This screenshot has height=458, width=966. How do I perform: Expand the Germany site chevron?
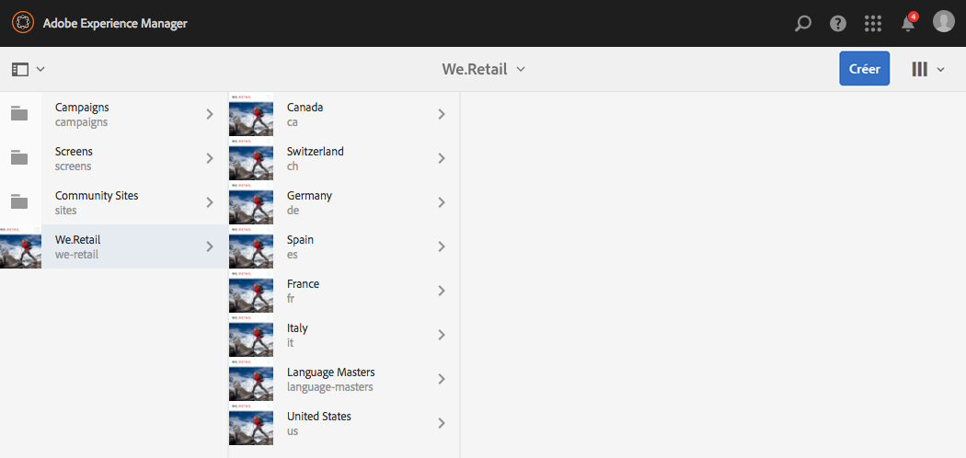(442, 202)
